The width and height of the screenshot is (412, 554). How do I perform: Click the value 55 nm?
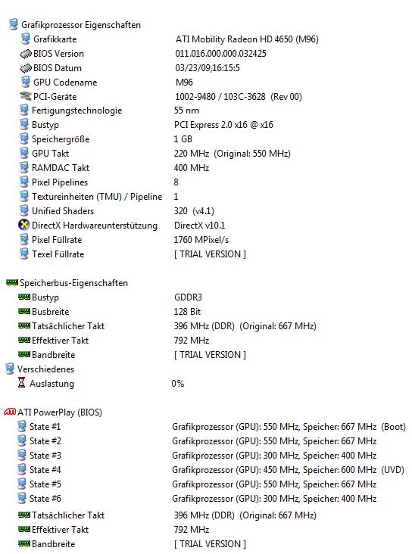[x=186, y=110]
